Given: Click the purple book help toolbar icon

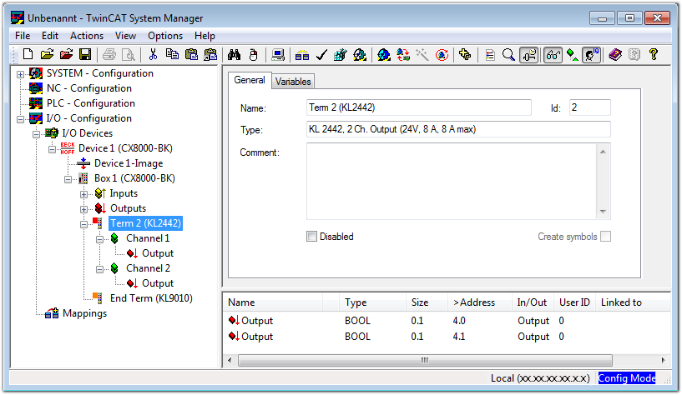Looking at the screenshot, I should pyautogui.click(x=615, y=55).
